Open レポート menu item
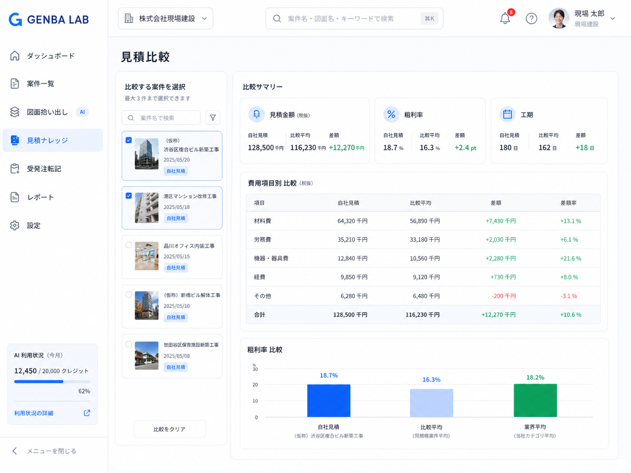Image resolution: width=631 pixels, height=473 pixels. [53, 197]
